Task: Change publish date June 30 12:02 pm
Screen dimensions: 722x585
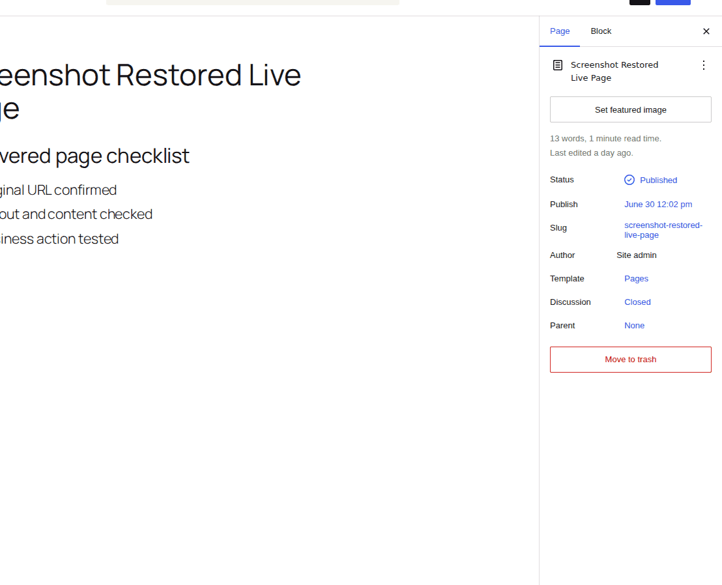Action: 658,205
